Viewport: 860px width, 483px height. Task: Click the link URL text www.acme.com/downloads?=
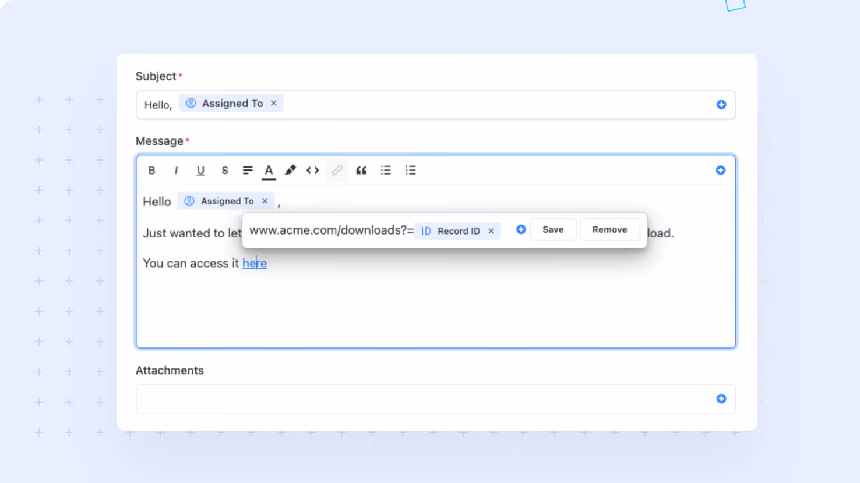click(x=332, y=230)
